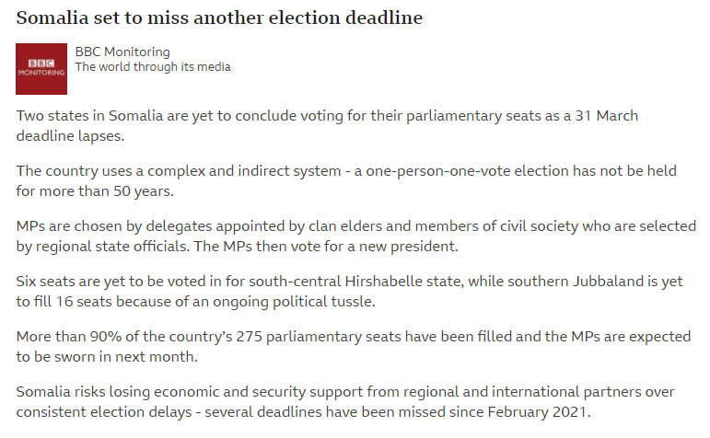Click the red BBC Monitoring logo
The width and height of the screenshot is (710, 438).
(41, 68)
